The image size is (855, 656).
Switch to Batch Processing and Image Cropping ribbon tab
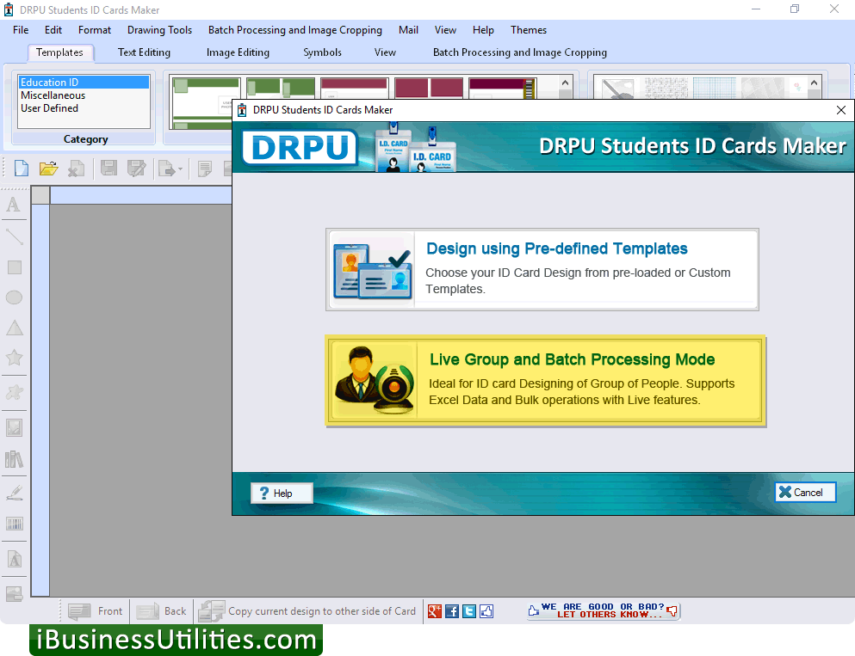point(520,52)
